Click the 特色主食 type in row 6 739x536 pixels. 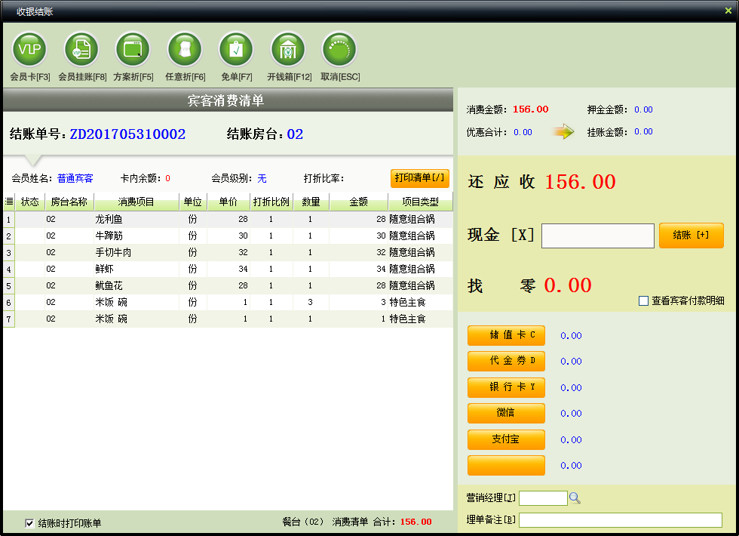[x=407, y=302]
